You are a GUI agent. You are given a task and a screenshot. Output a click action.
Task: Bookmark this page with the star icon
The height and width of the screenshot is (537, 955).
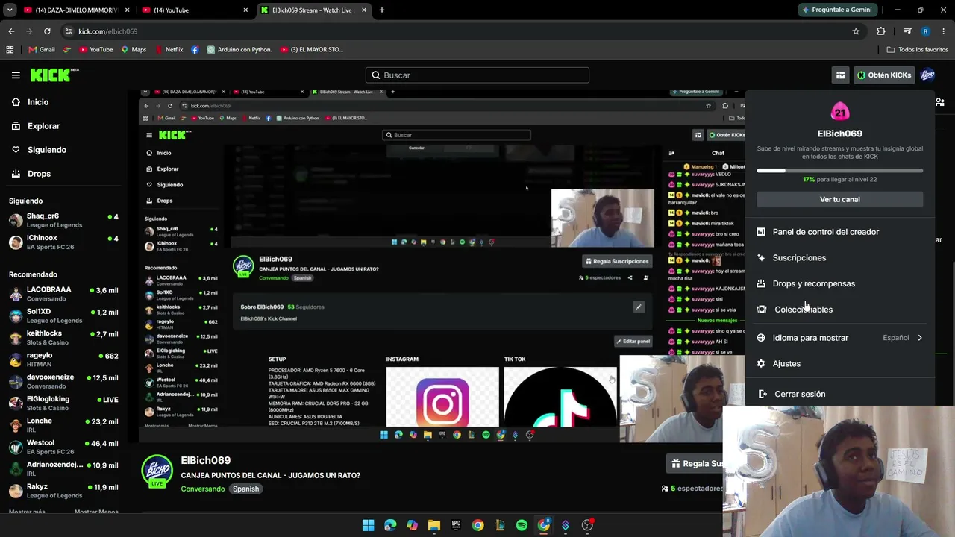pyautogui.click(x=856, y=31)
